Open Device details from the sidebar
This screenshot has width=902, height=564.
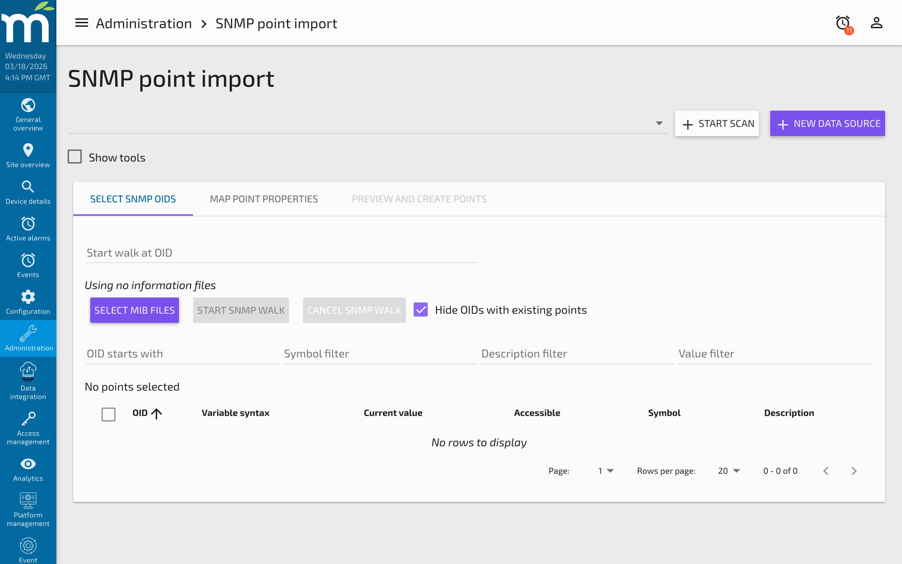[28, 191]
